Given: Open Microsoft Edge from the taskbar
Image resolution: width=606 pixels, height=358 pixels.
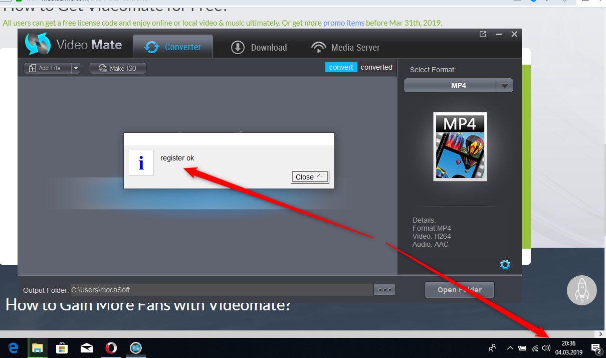Looking at the screenshot, I should coord(14,347).
